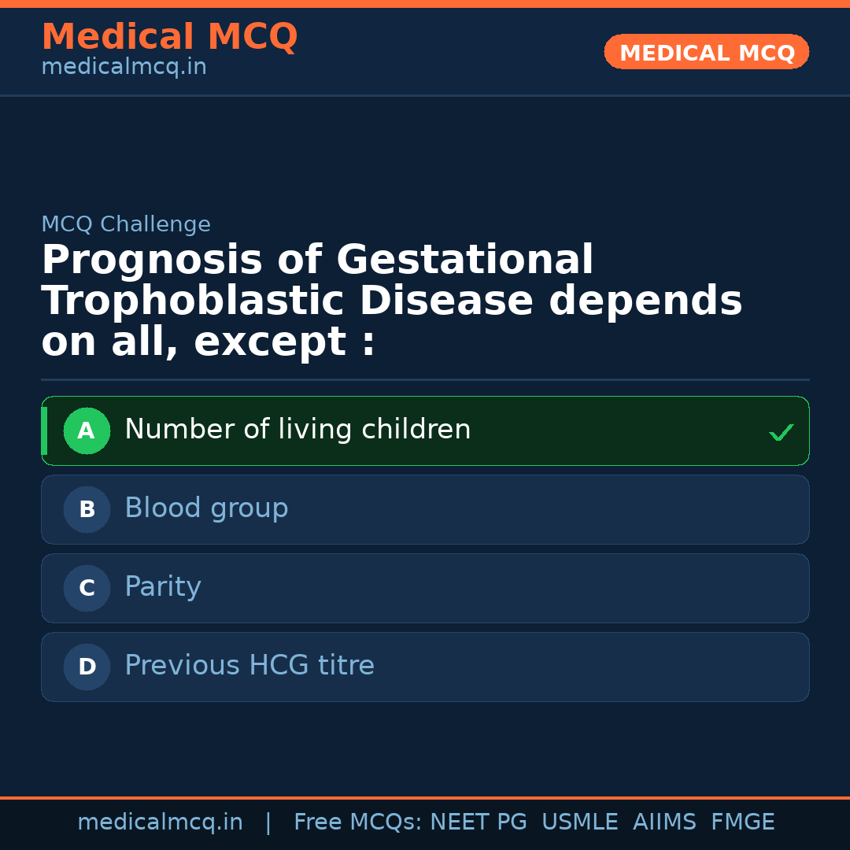Choose the "Blood group" option
The width and height of the screenshot is (850, 850).
pos(206,508)
